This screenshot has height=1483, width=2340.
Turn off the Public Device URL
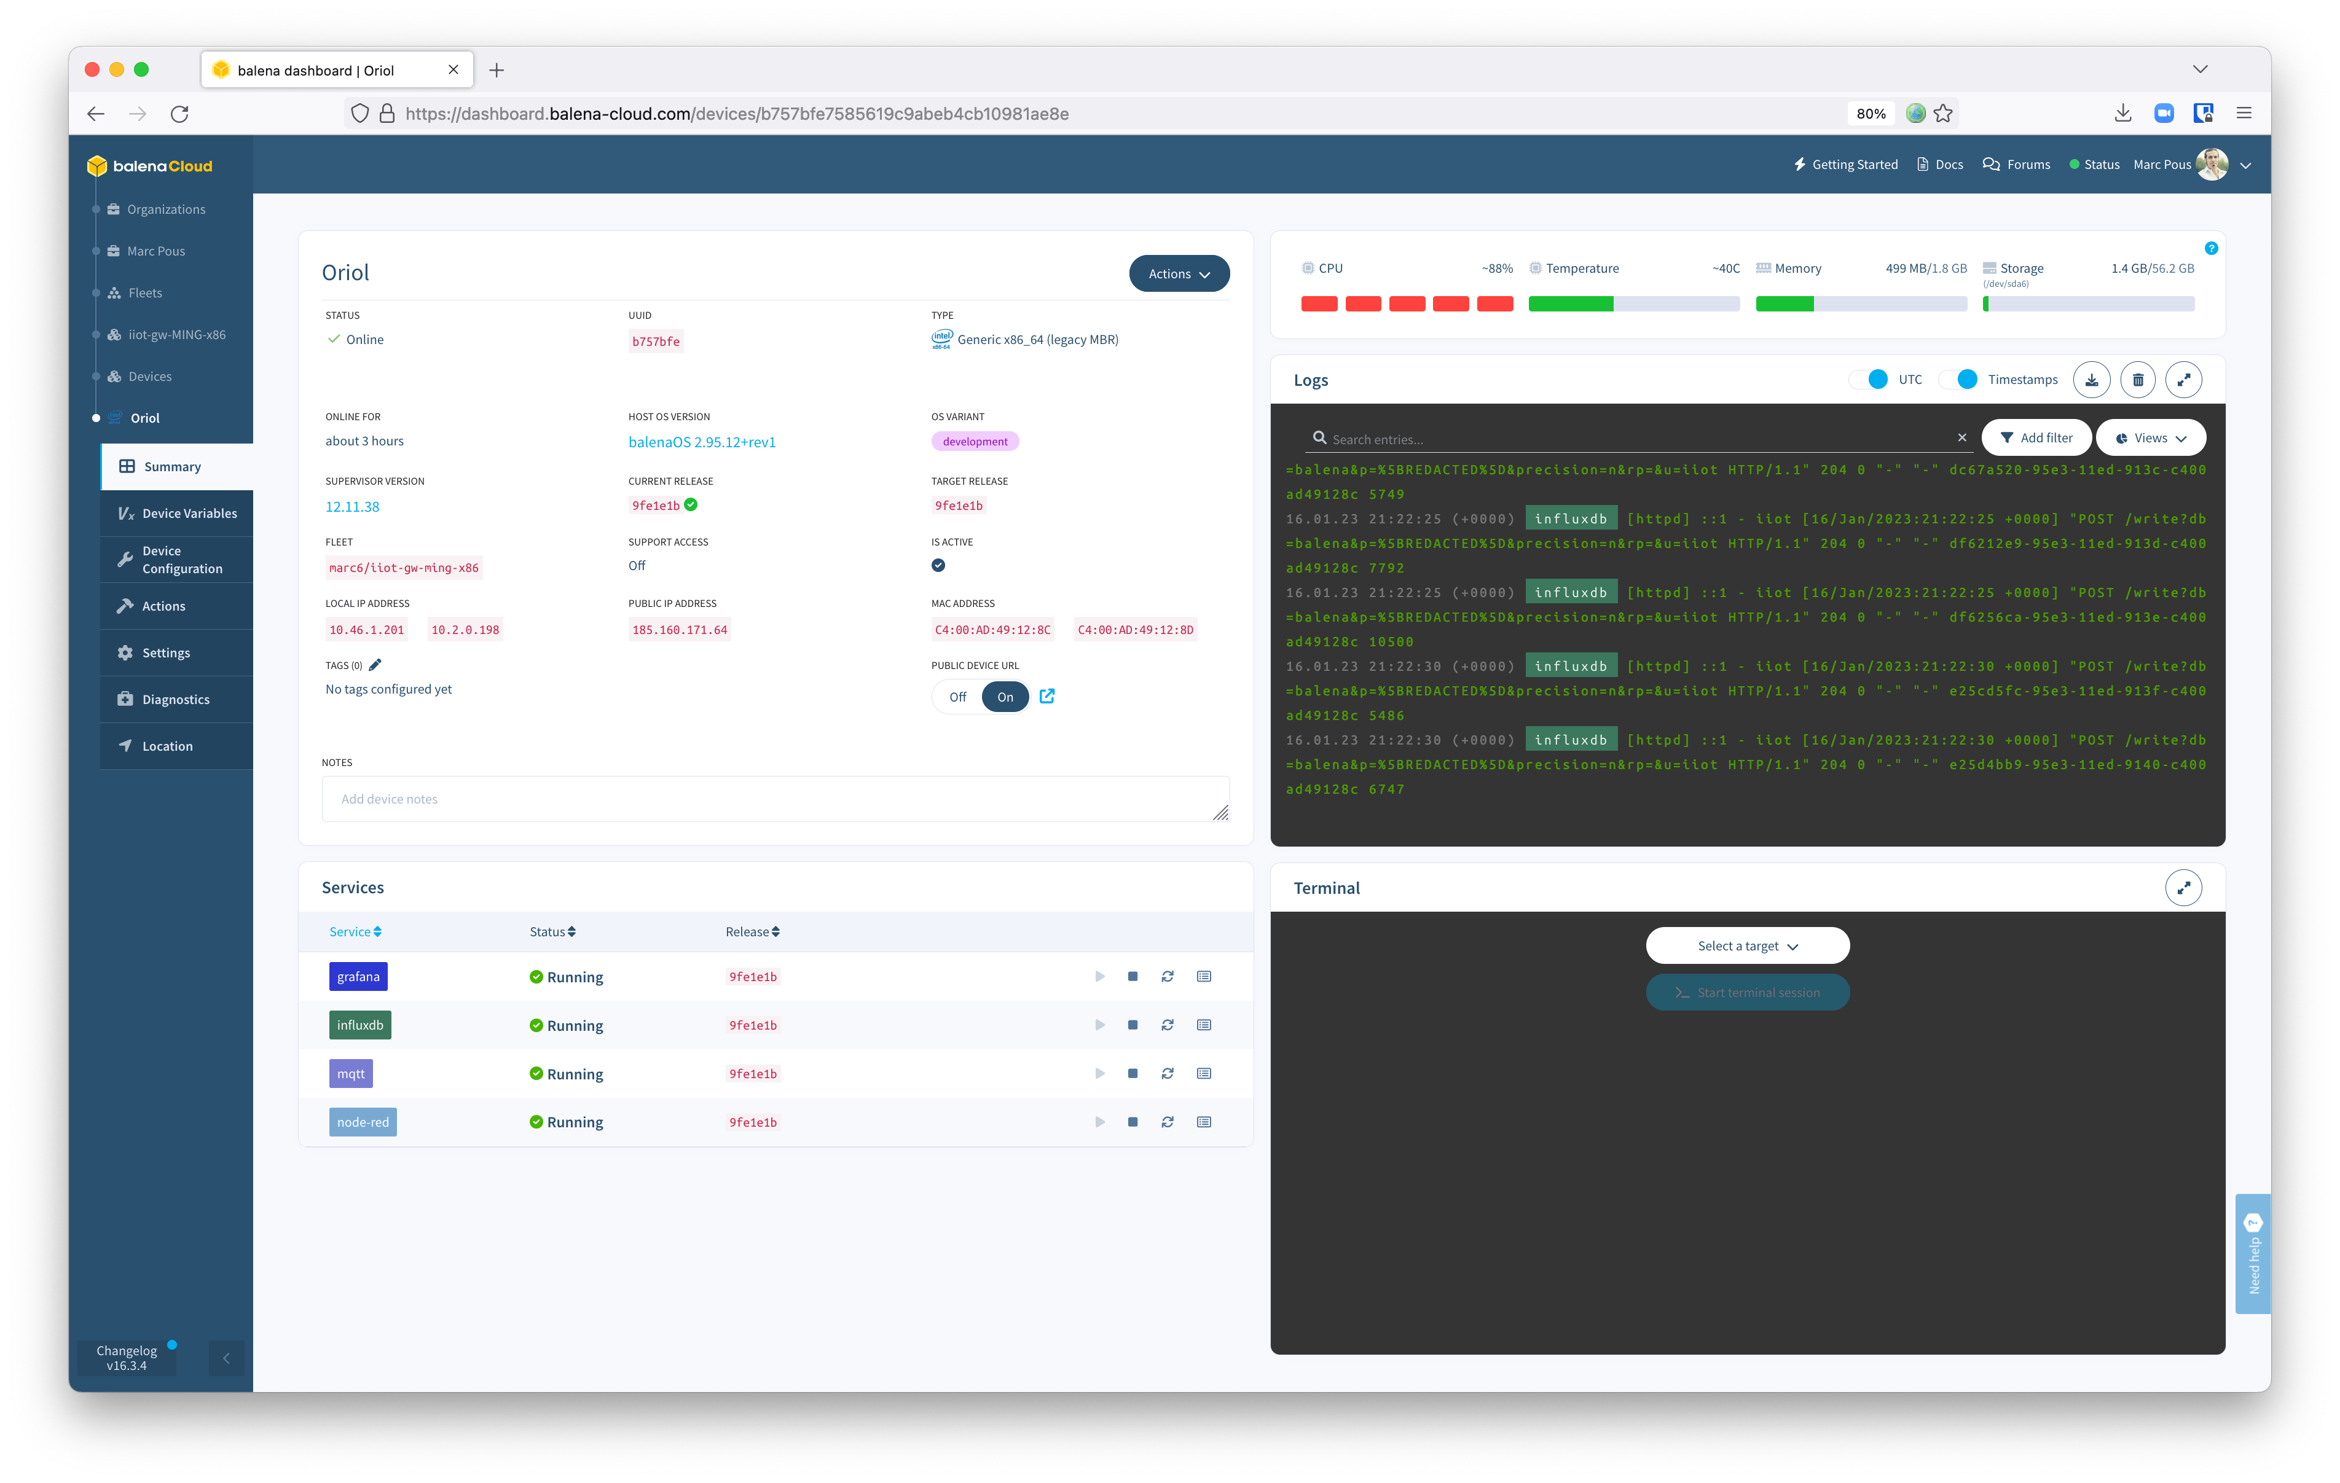pyautogui.click(x=957, y=696)
